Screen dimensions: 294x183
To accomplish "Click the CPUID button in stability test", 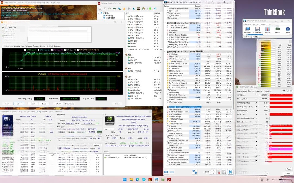I will [58, 104].
